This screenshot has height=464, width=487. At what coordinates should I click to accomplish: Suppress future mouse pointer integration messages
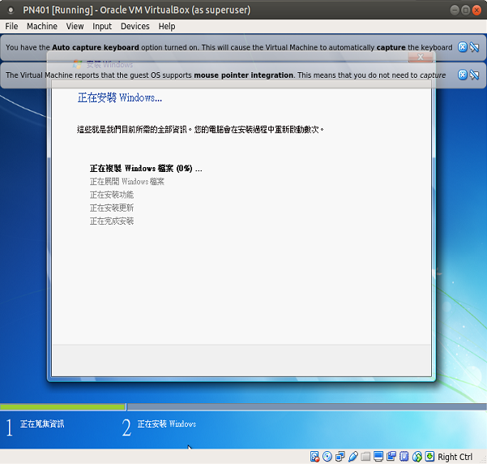tap(475, 75)
